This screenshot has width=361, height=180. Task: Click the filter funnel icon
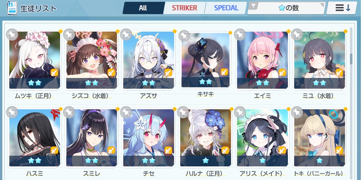click(254, 7)
